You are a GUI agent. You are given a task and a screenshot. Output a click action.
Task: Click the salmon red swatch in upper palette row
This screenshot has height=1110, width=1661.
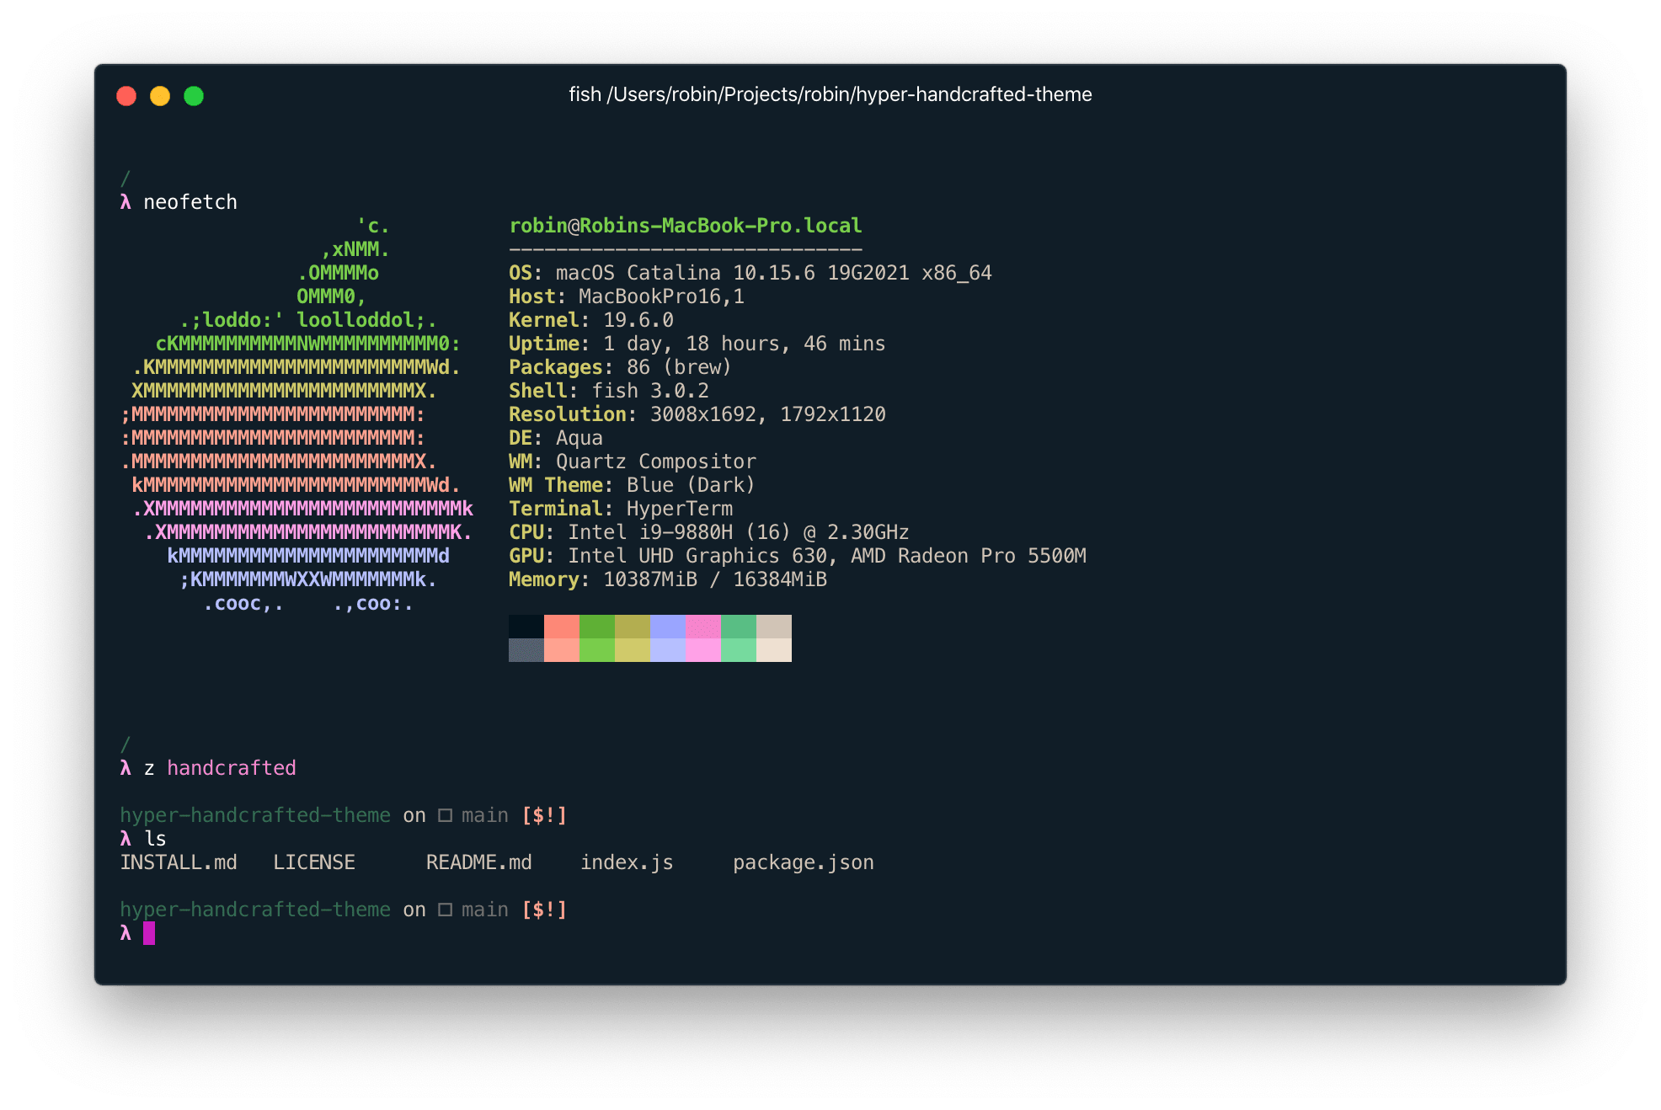tap(562, 627)
